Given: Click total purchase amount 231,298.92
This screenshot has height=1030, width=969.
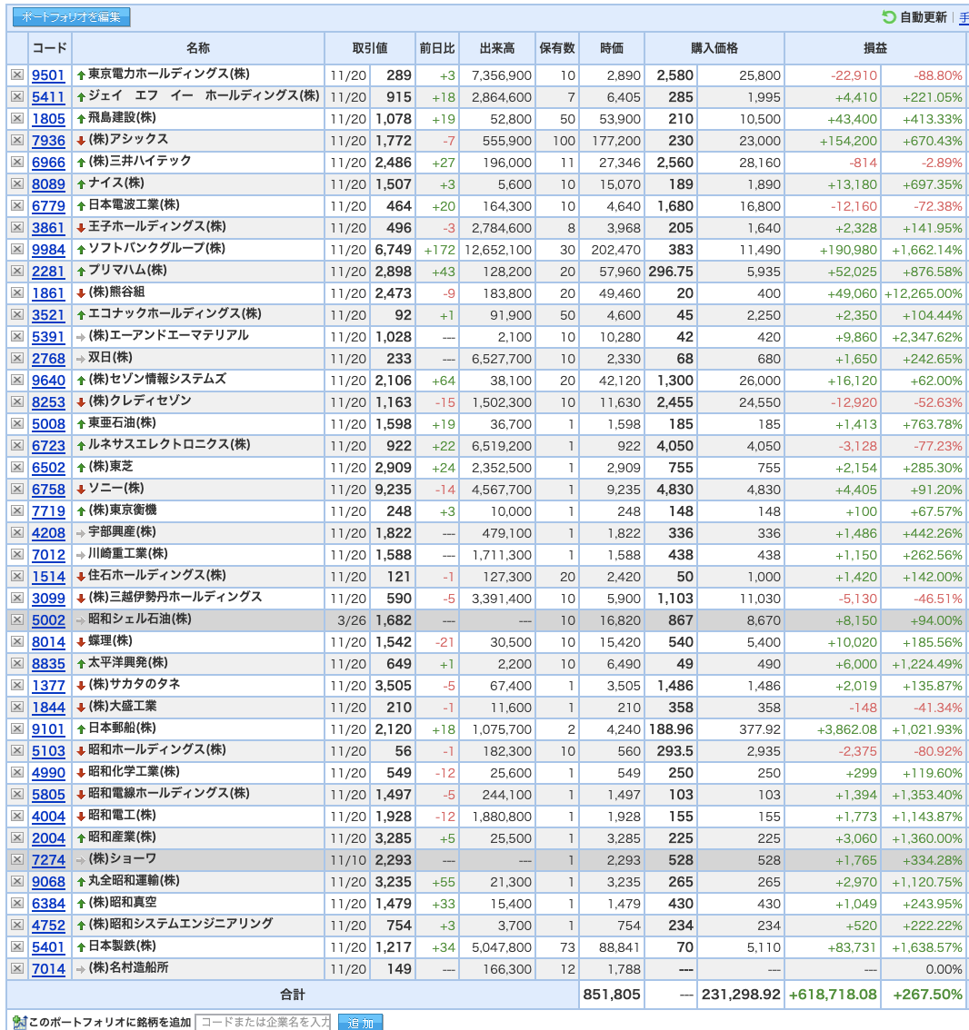Looking at the screenshot, I should click(741, 995).
